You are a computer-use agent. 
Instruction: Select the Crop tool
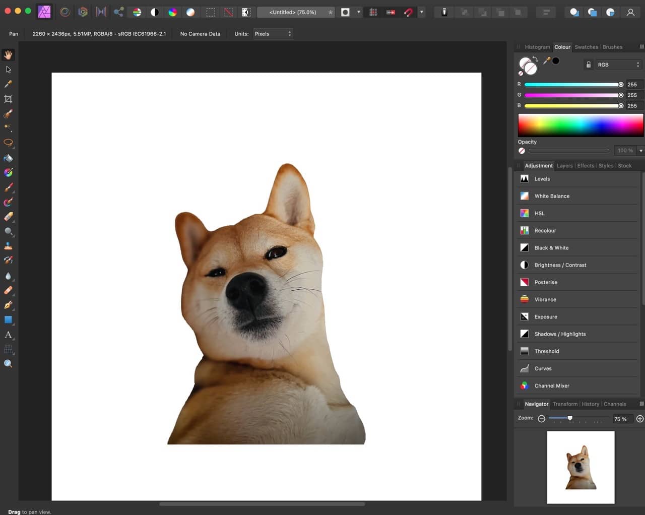coord(8,99)
